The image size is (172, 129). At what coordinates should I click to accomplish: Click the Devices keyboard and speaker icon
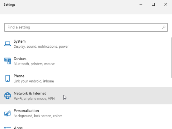tap(7, 61)
